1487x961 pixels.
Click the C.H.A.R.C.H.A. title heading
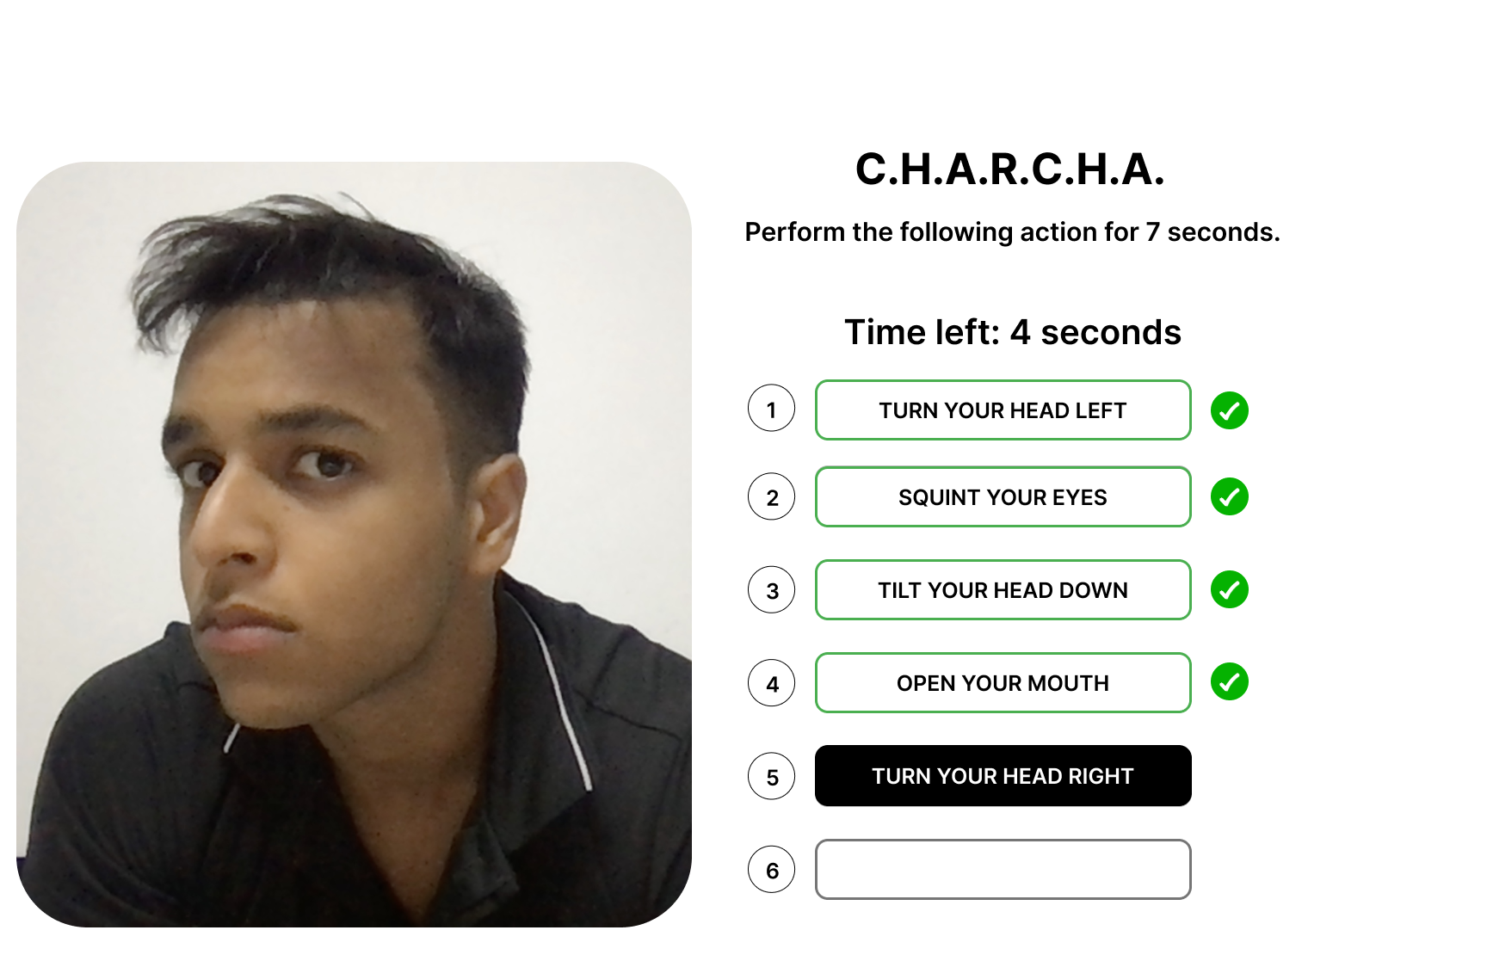[1010, 169]
